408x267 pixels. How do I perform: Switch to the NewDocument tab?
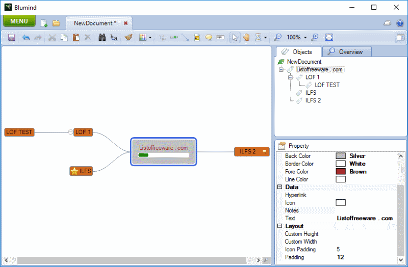pyautogui.click(x=95, y=23)
